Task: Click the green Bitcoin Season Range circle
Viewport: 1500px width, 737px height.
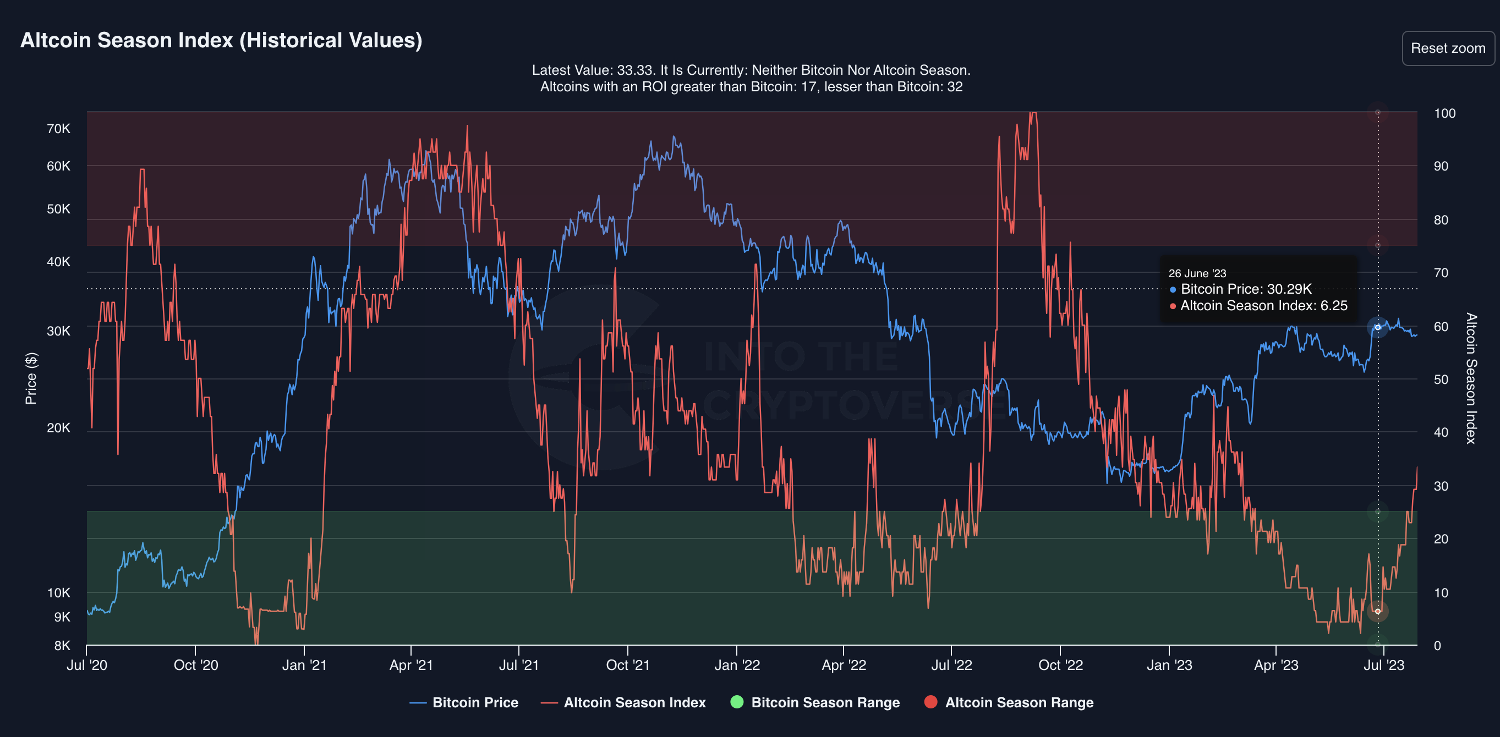Action: click(737, 701)
